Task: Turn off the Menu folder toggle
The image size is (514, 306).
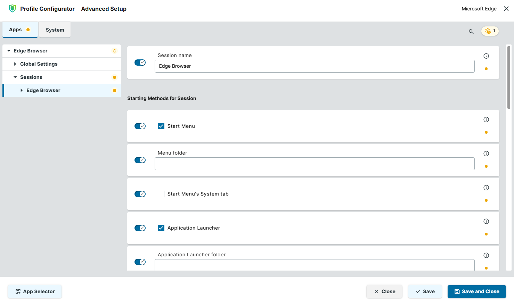Action: tap(140, 160)
